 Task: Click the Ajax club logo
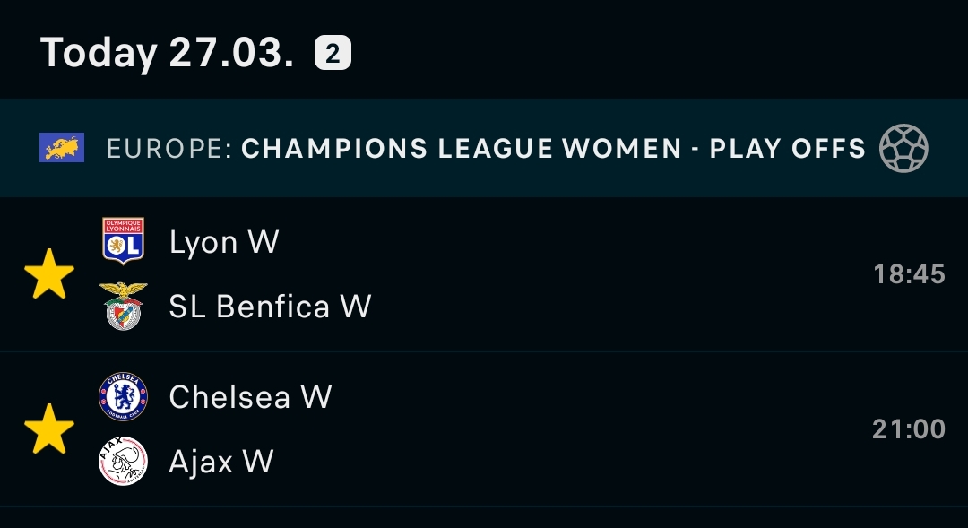tap(124, 462)
